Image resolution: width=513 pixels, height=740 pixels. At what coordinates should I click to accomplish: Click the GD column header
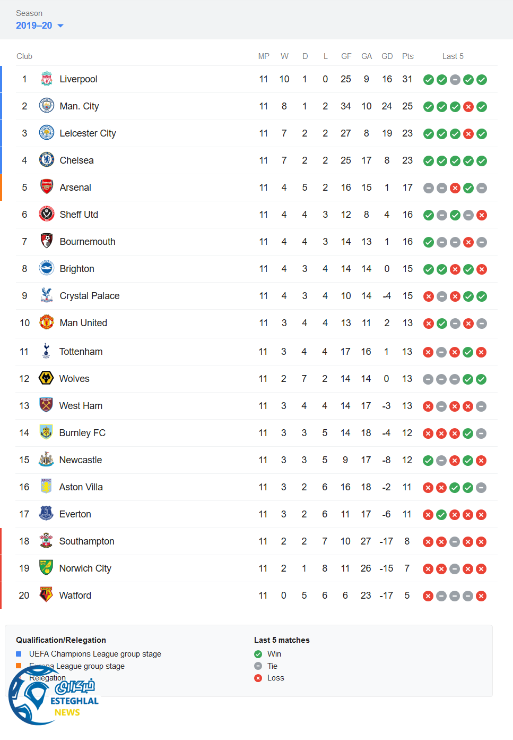click(387, 56)
